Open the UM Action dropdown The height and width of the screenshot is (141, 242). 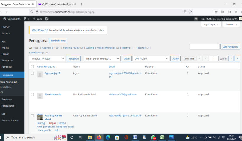pos(151,58)
